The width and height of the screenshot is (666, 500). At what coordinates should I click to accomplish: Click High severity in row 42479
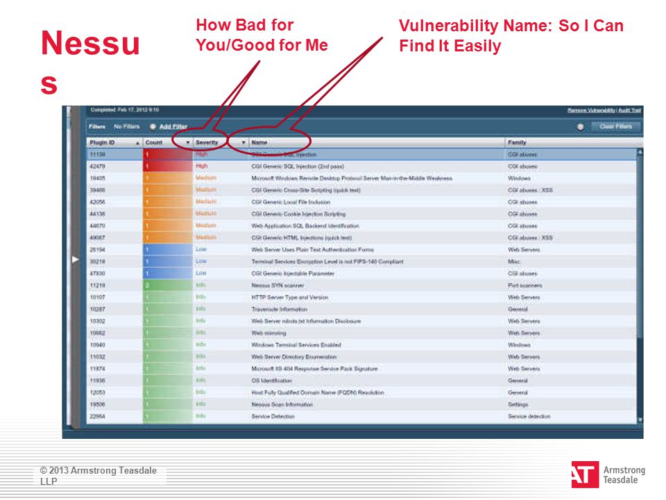(201, 166)
